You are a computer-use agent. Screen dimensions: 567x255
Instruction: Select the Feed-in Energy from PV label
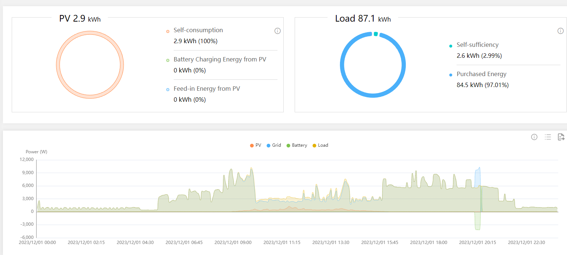click(207, 89)
